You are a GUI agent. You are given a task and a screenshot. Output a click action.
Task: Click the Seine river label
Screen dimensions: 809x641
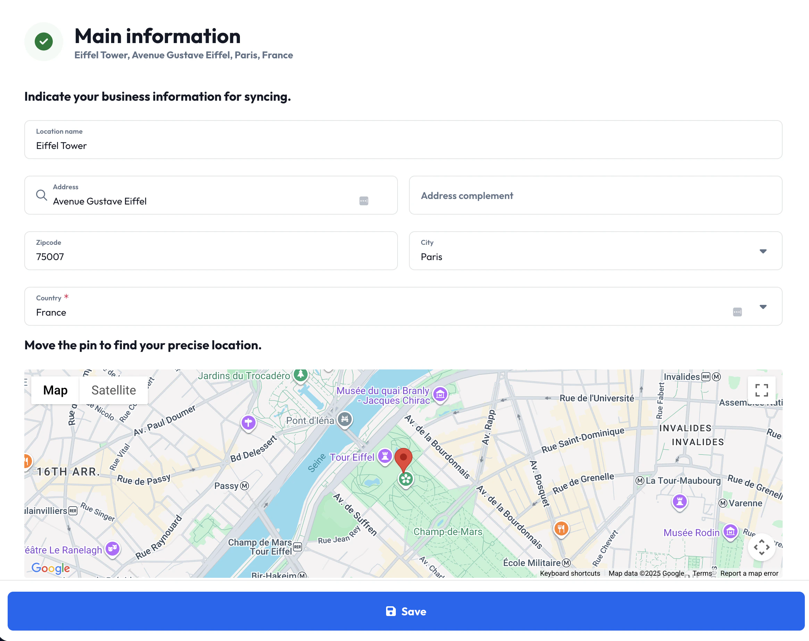click(x=316, y=463)
